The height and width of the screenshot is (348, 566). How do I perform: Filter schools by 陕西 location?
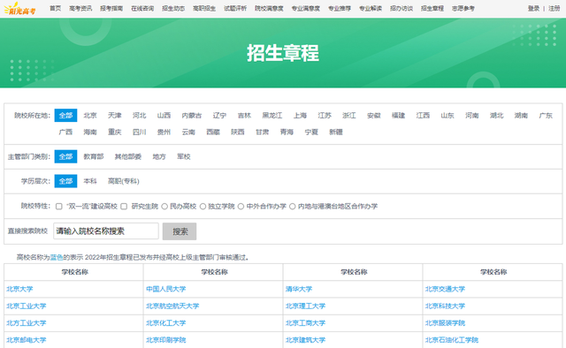click(x=238, y=132)
